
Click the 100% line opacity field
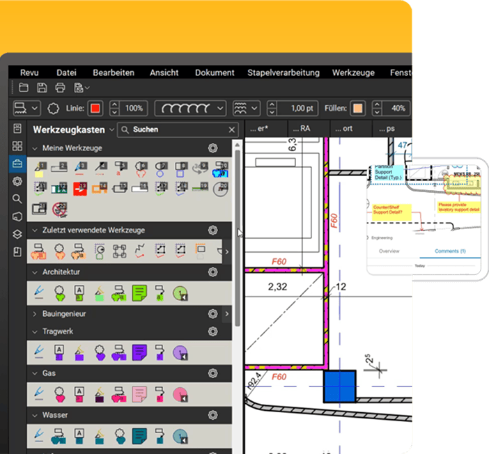[134, 108]
